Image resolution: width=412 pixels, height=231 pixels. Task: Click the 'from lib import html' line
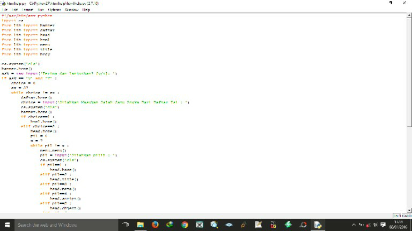tap(26, 40)
